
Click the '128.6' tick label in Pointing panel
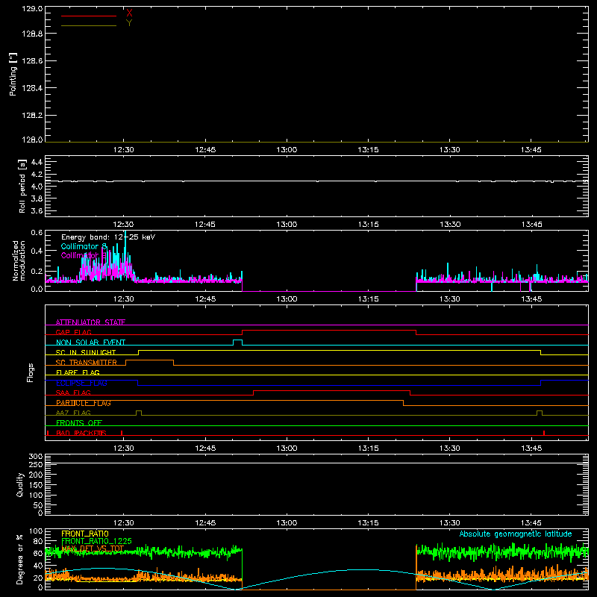[32, 61]
